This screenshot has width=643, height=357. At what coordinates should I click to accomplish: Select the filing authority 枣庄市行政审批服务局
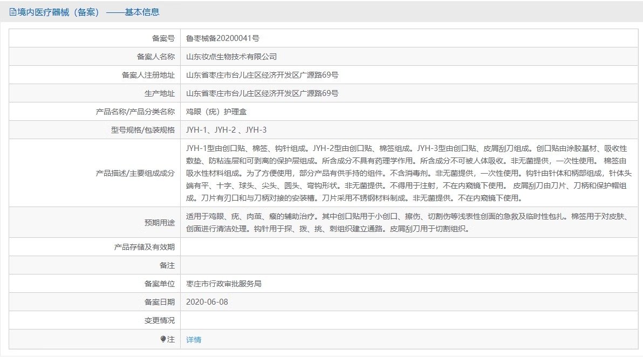click(223, 284)
